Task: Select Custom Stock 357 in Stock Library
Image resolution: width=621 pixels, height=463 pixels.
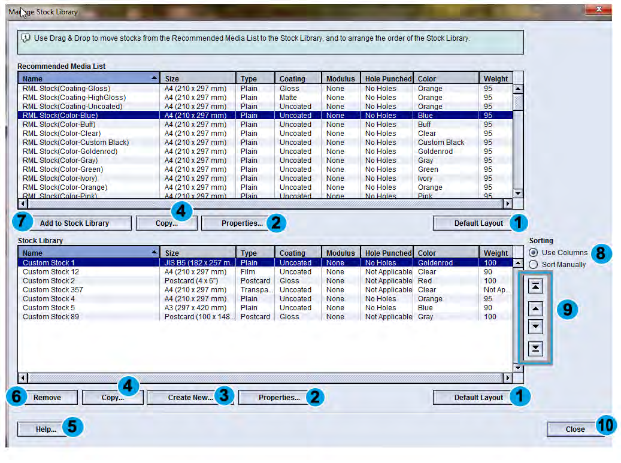Action: (x=265, y=290)
